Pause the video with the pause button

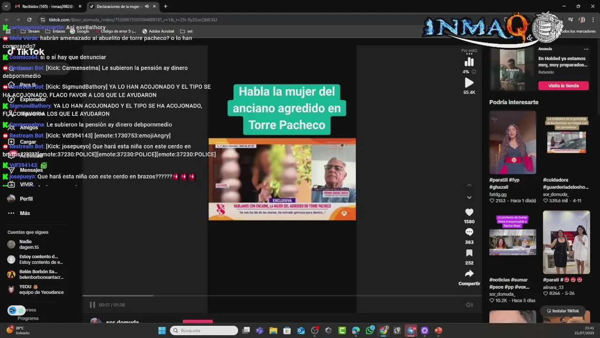(92, 305)
